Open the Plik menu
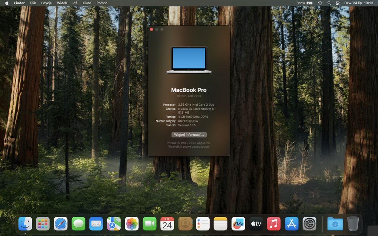The image size is (378, 236). 33,3
